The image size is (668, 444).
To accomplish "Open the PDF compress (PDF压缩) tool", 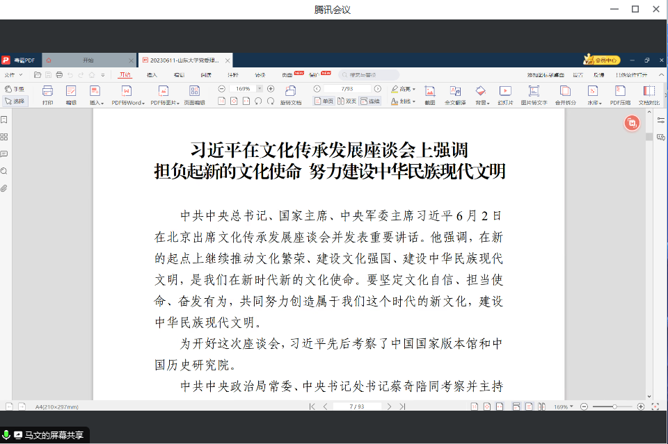I will tap(620, 91).
